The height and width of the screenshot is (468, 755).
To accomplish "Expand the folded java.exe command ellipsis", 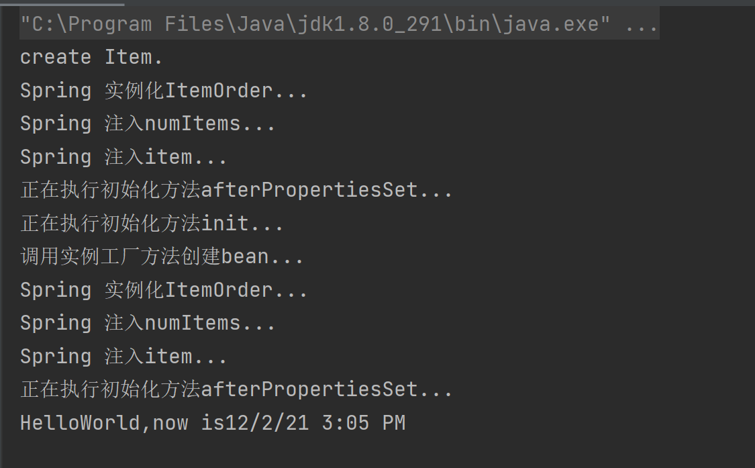I will [x=641, y=24].
